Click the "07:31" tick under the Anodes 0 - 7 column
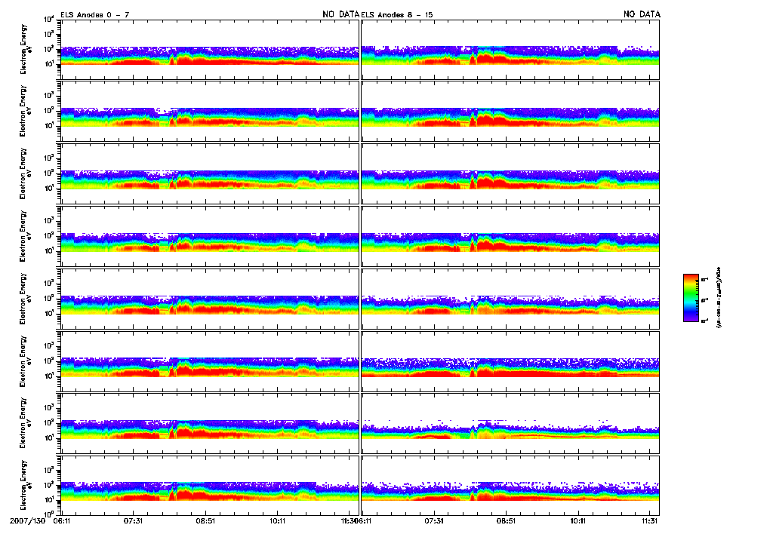Screen dimensions: 773x534 (x=134, y=520)
